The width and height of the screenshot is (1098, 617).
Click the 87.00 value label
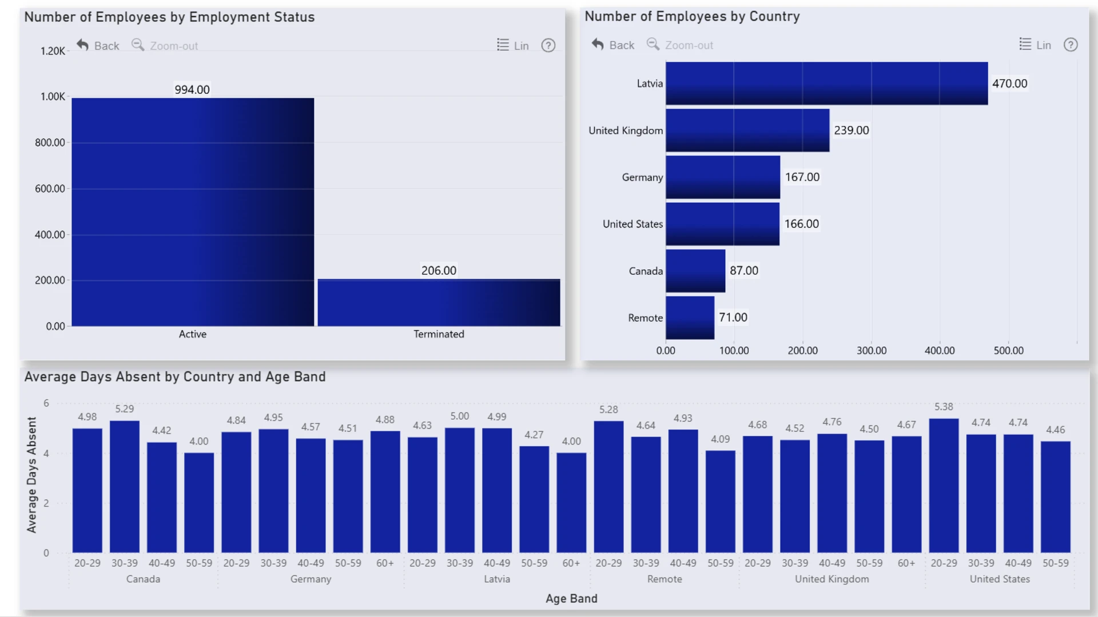pos(744,271)
